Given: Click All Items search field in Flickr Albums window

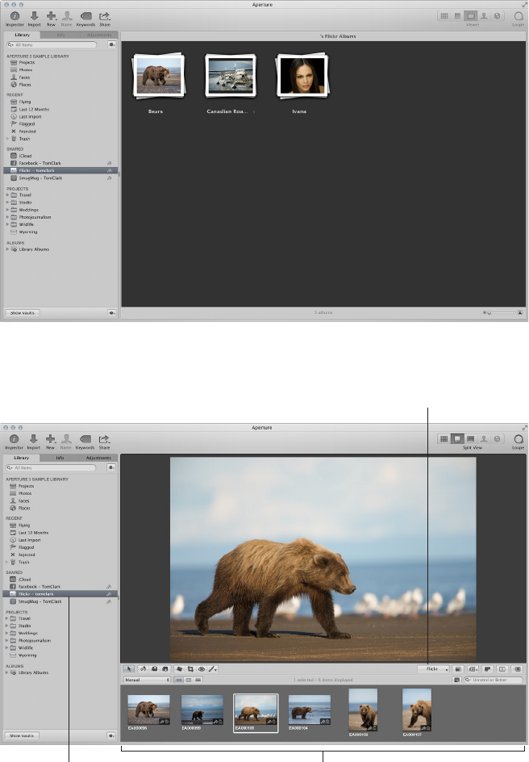Looking at the screenshot, I should point(52,44).
